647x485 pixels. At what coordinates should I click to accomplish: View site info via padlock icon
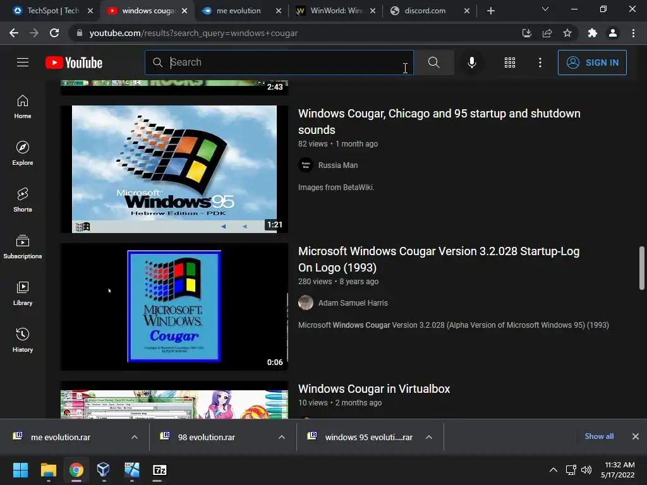pos(80,33)
